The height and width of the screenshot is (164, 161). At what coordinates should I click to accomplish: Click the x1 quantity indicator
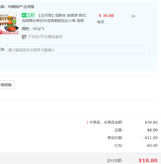coord(133,16)
